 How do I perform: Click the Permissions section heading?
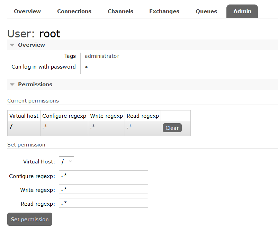click(x=35, y=84)
